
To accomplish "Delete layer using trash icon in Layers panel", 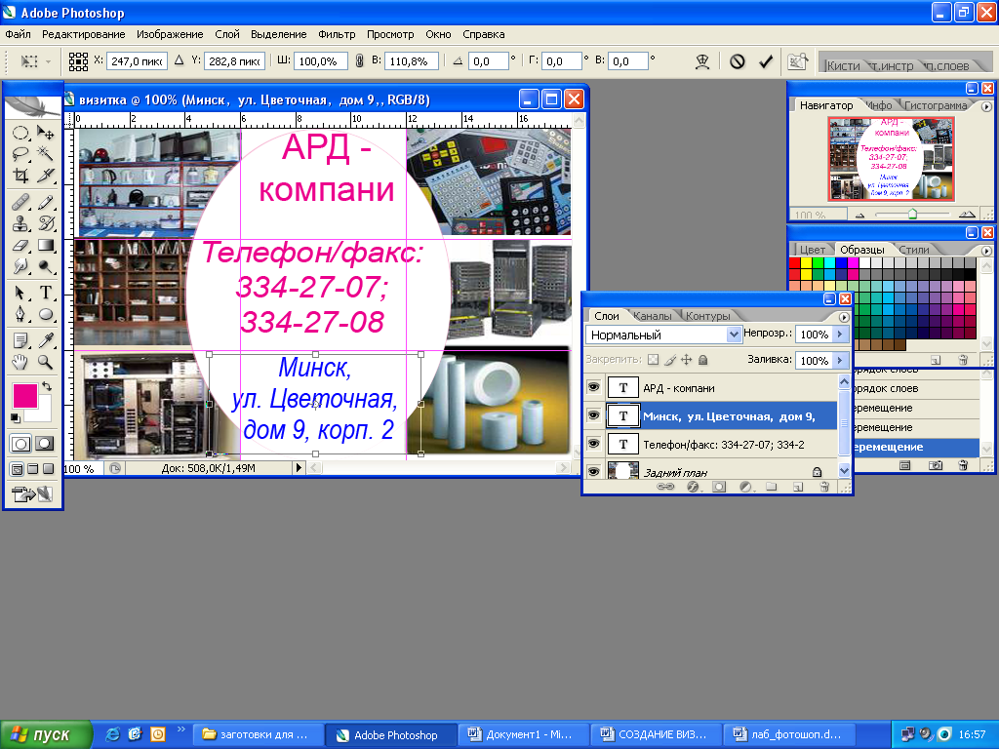I will click(x=824, y=487).
